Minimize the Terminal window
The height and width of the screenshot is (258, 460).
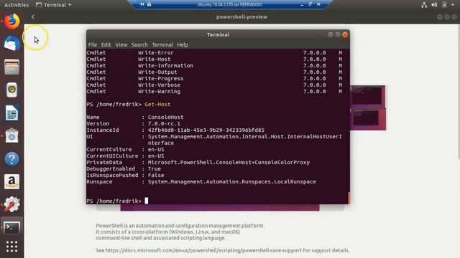coord(331,35)
